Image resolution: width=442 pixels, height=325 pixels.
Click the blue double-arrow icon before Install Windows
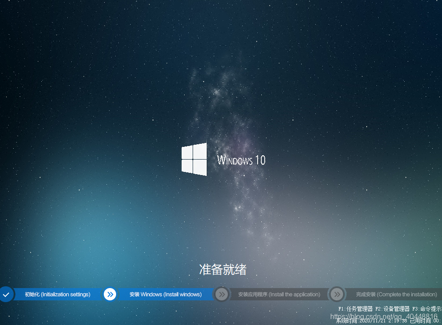pos(110,294)
